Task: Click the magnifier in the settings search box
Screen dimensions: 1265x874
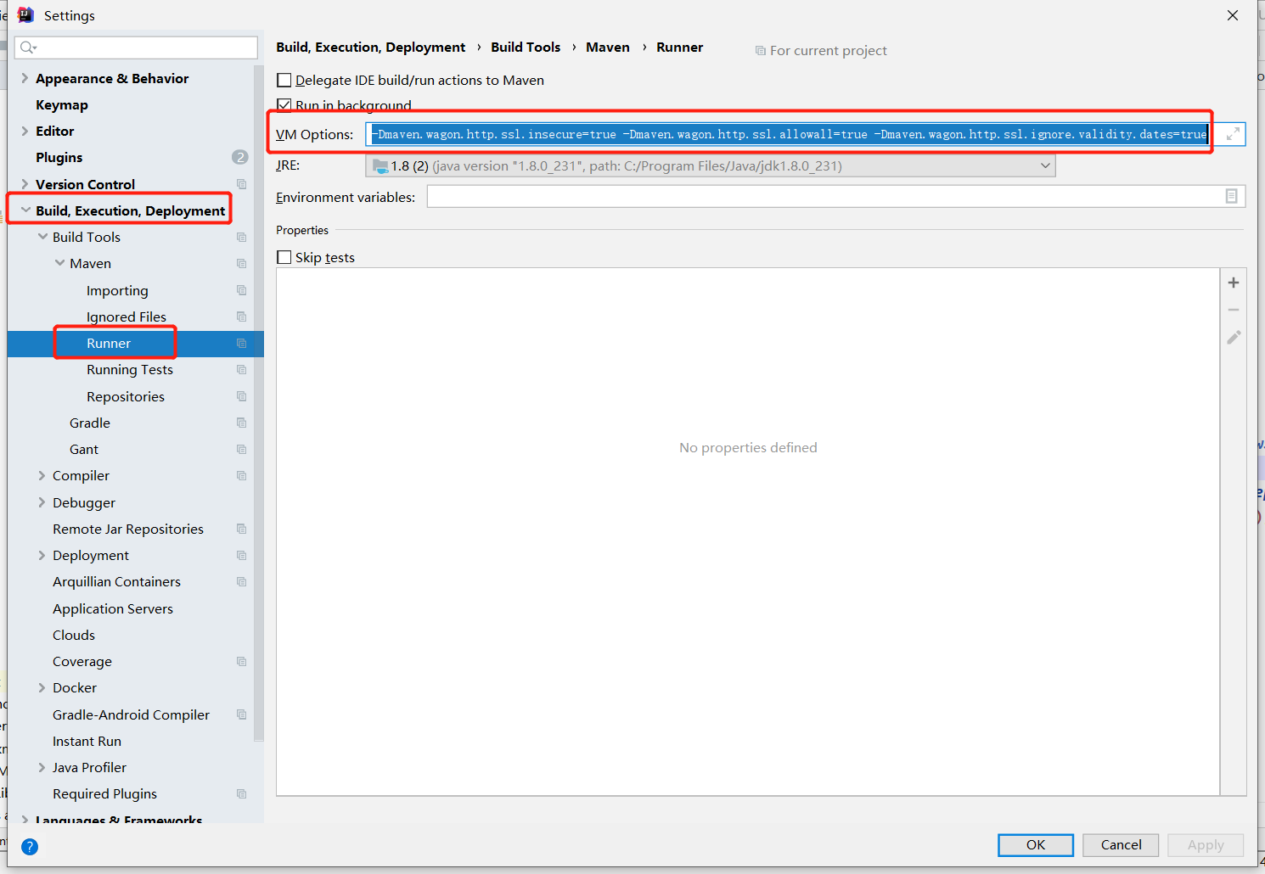Action: 28,47
